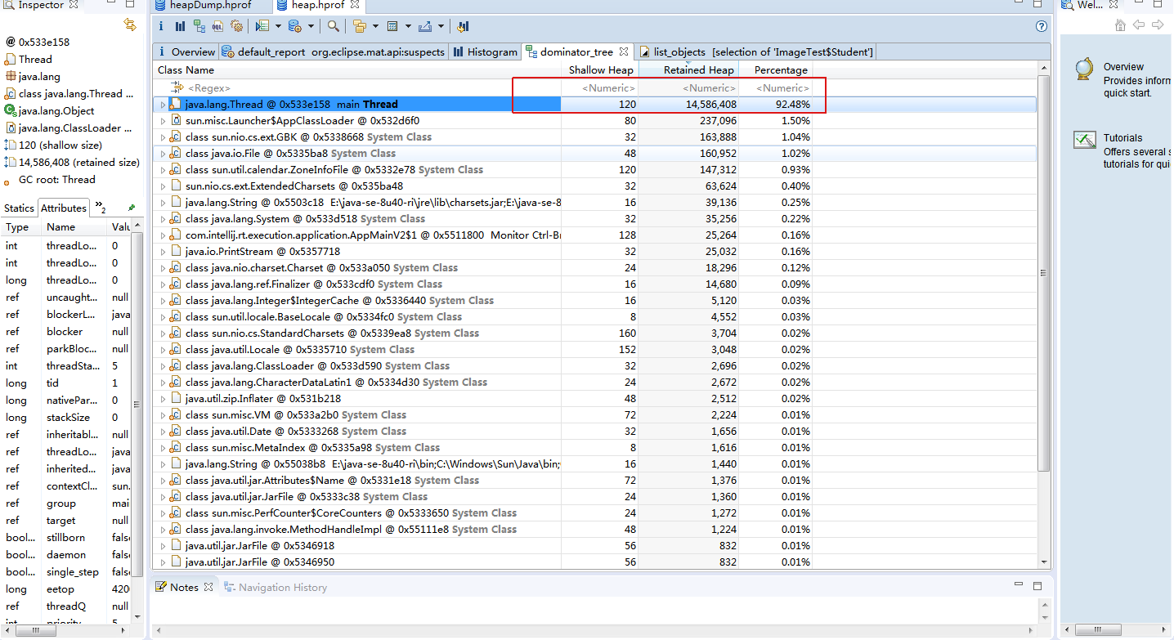Toggle the pin icon in Inspector tabs
This screenshot has height=640, width=1174.
pos(132,208)
